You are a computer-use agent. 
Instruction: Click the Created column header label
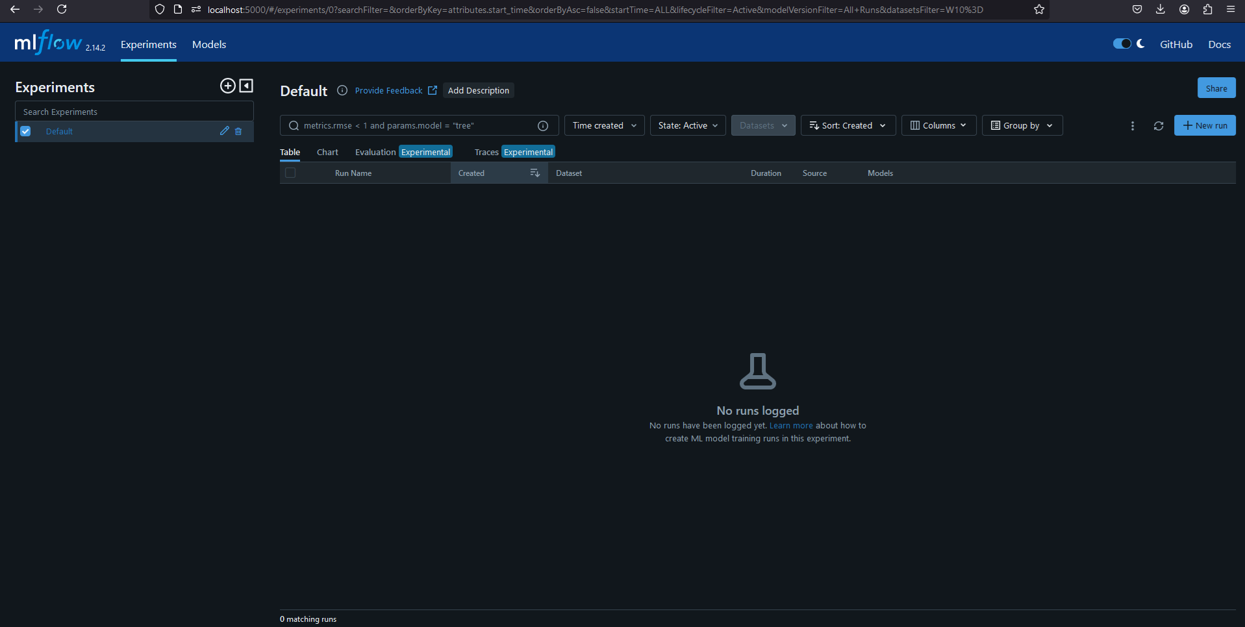coord(471,173)
